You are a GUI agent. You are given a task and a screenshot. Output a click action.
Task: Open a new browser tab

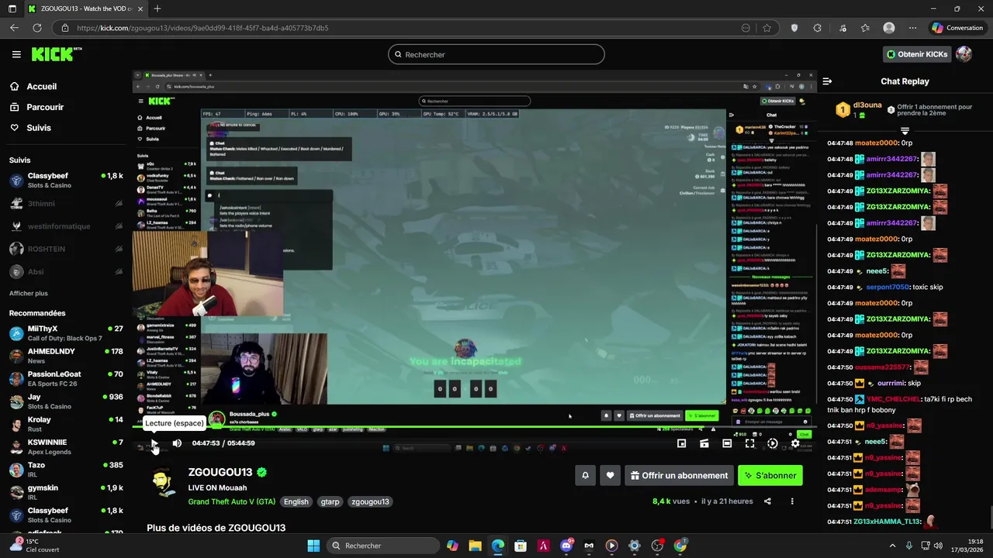[x=157, y=9]
